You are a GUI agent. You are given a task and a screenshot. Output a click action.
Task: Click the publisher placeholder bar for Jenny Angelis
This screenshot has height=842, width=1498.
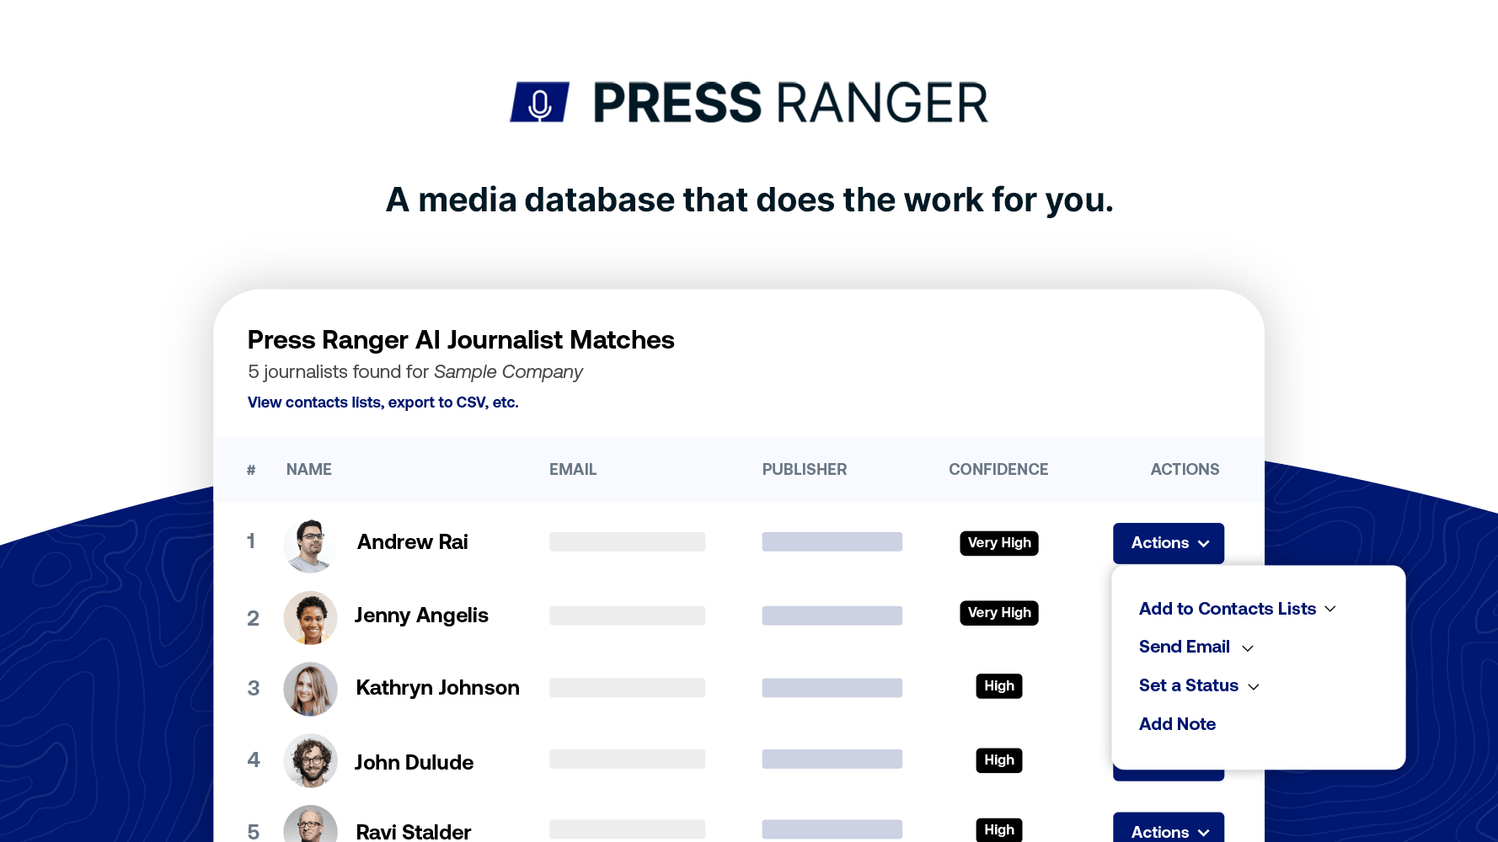pos(832,616)
